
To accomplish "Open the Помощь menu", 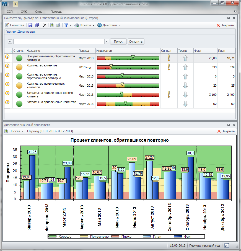I will point(56,12).
